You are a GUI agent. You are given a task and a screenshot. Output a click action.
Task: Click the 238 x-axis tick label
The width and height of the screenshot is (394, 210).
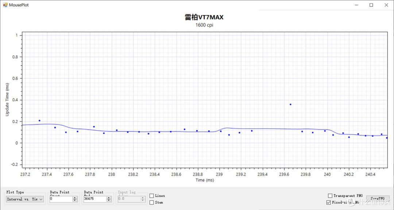pos(112,174)
